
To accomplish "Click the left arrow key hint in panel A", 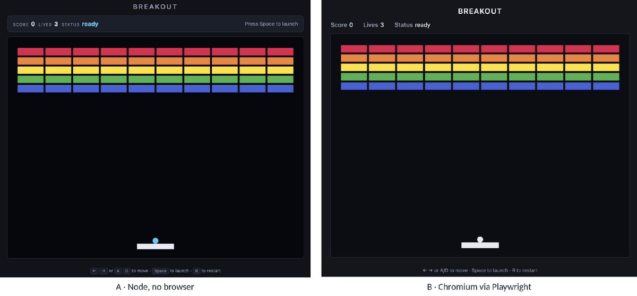I will [94, 271].
